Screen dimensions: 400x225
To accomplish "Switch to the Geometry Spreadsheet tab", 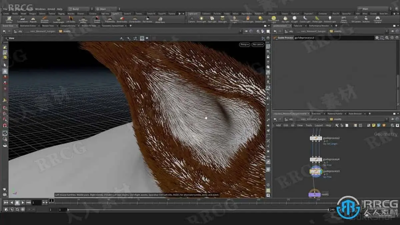I will pyautogui.click(x=112, y=26).
